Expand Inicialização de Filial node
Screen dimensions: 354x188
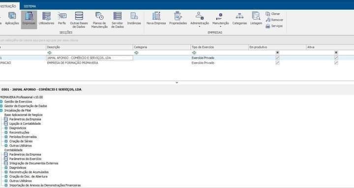[x=1, y=111]
